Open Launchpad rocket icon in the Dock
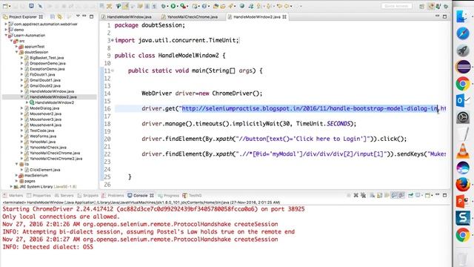Screen dimensions: 474x267 click(x=462, y=50)
